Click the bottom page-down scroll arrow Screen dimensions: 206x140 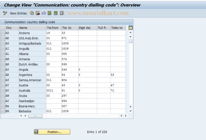click(x=131, y=111)
